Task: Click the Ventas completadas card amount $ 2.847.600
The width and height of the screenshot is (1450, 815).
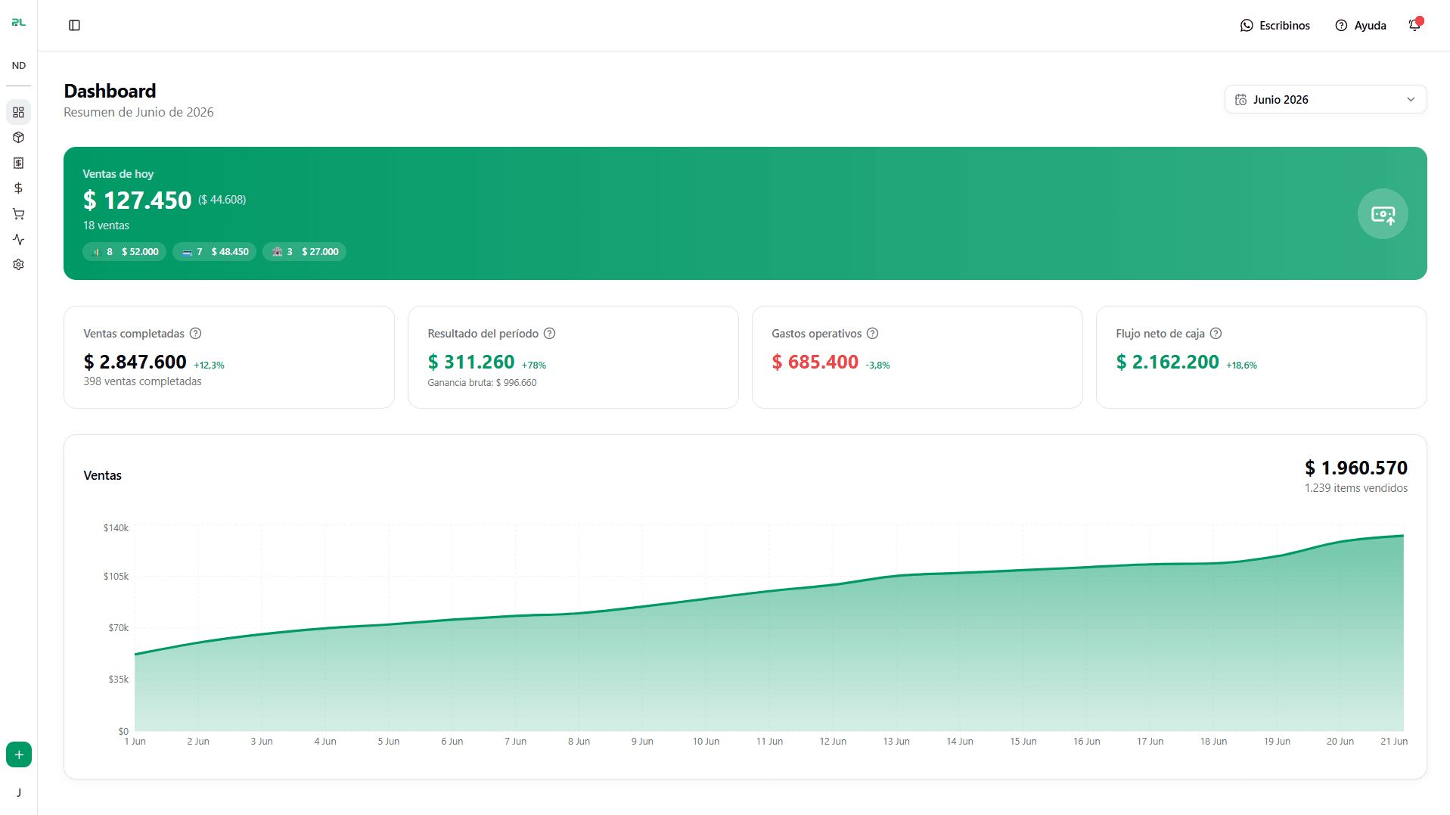Action: [135, 362]
